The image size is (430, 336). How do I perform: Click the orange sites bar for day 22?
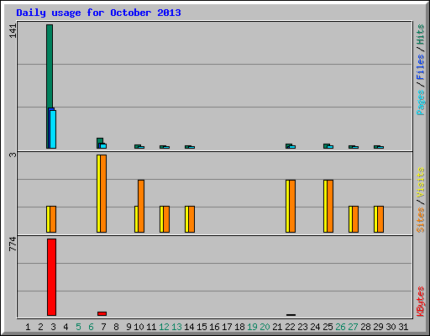[x=292, y=206]
